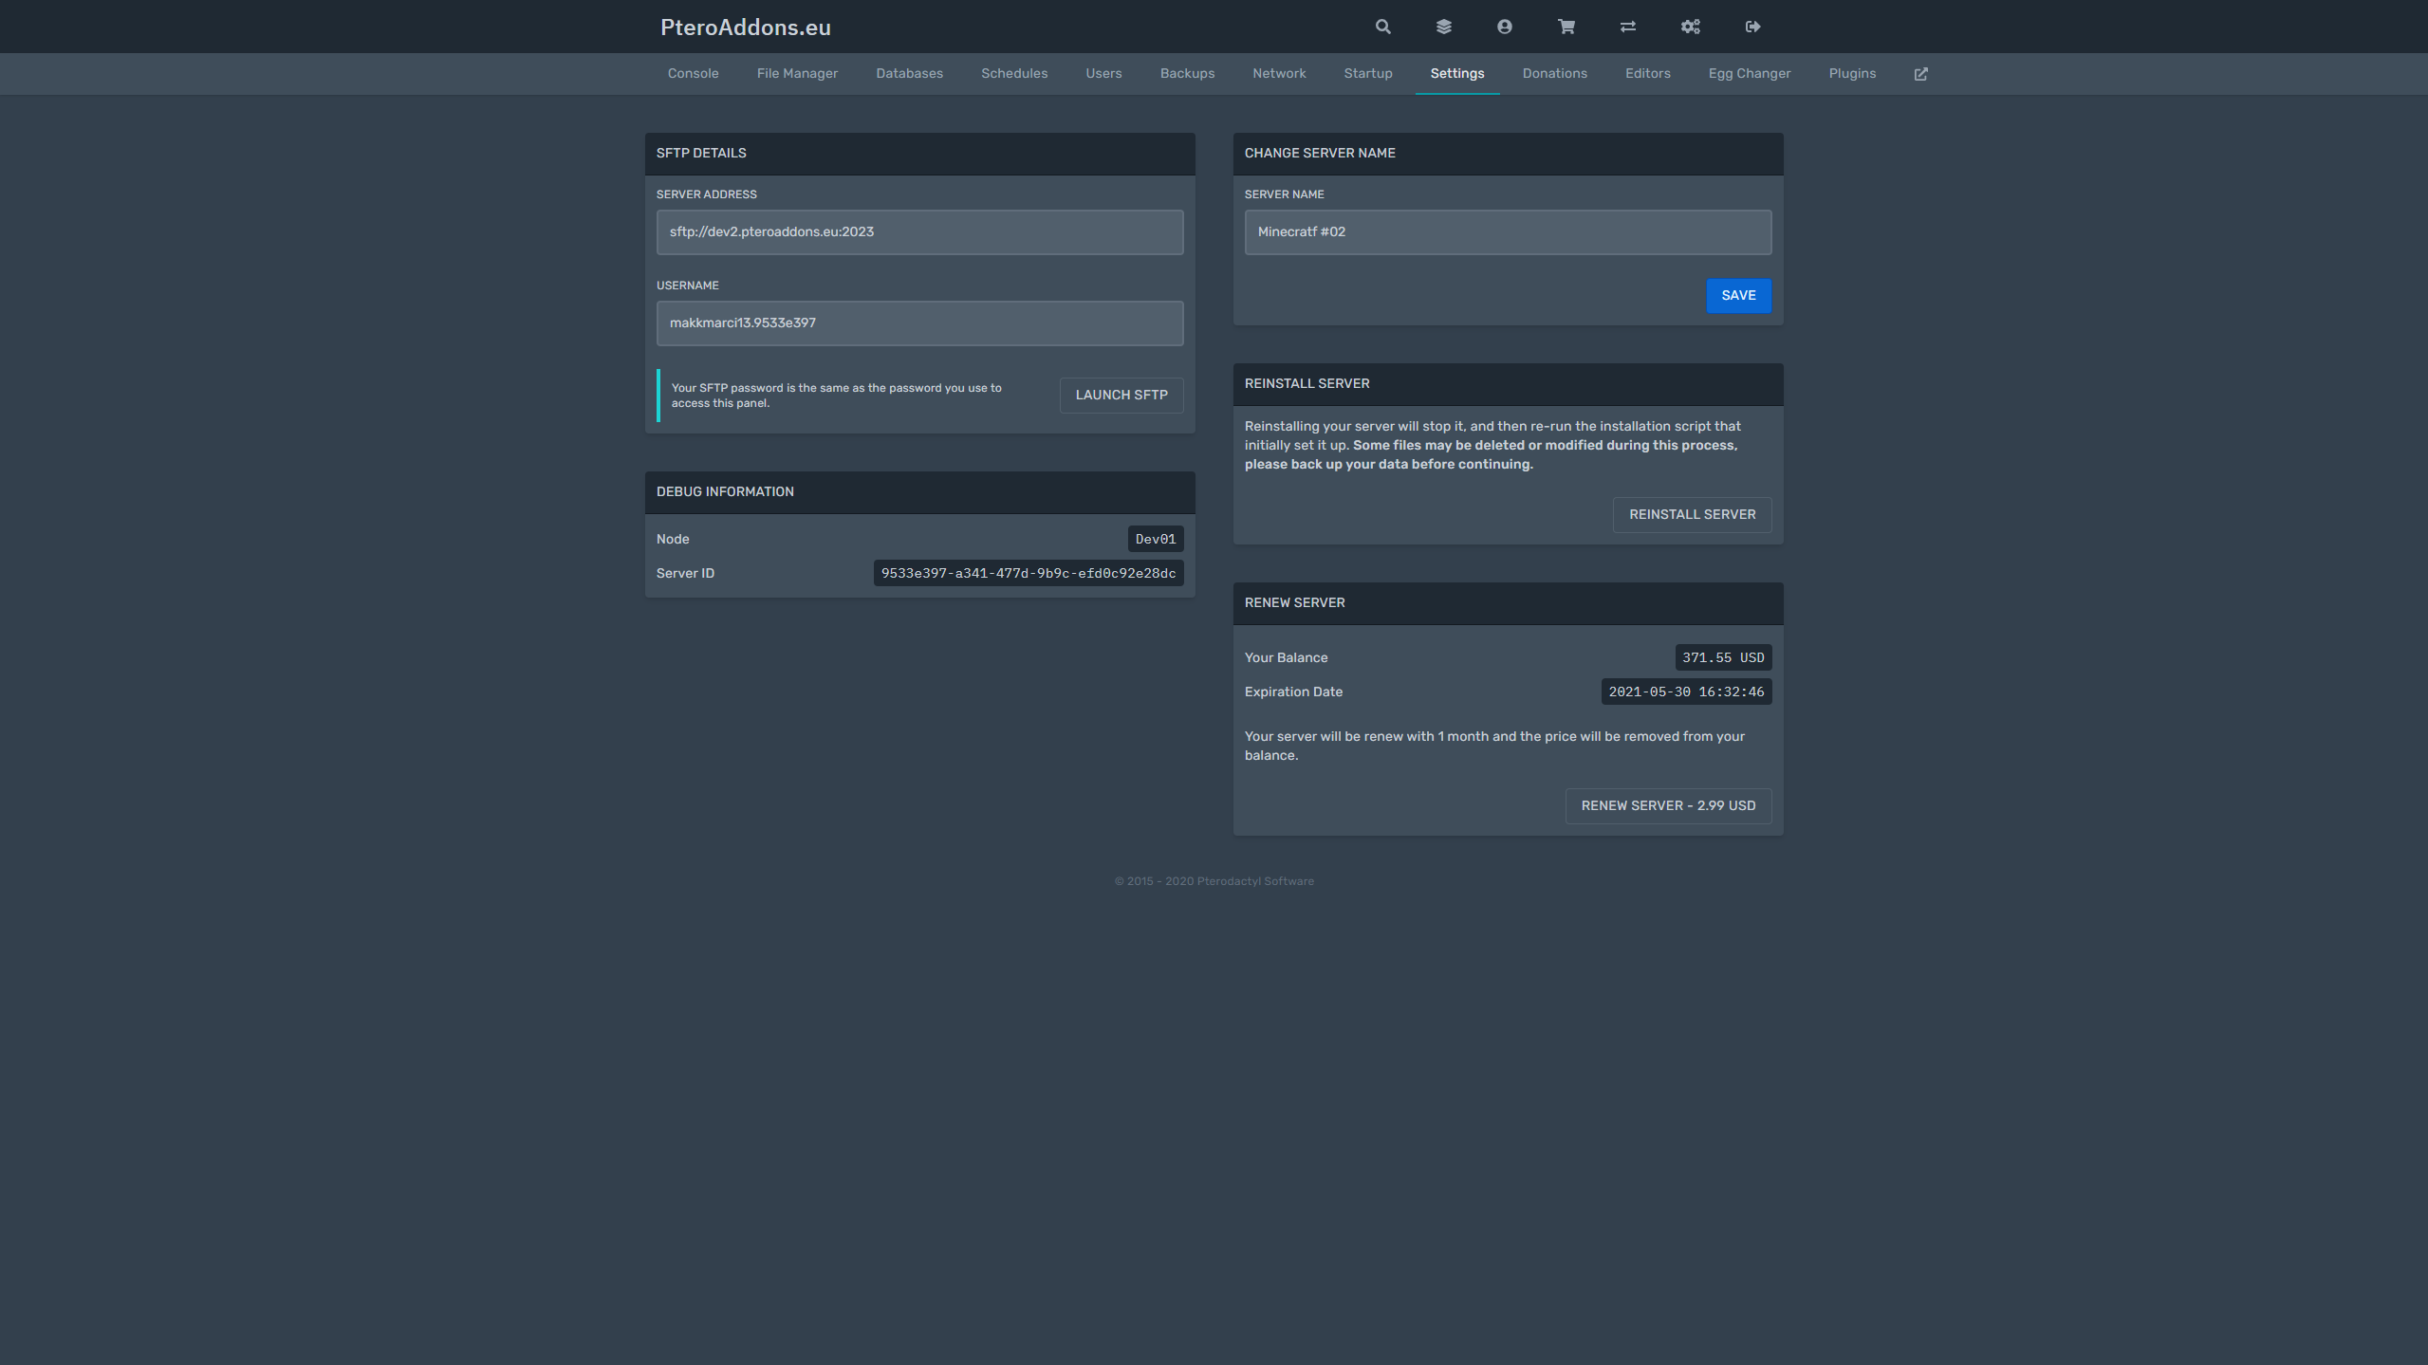The width and height of the screenshot is (2428, 1365).
Task: Click Renew Server - 2.99 USD button
Action: point(1668,806)
